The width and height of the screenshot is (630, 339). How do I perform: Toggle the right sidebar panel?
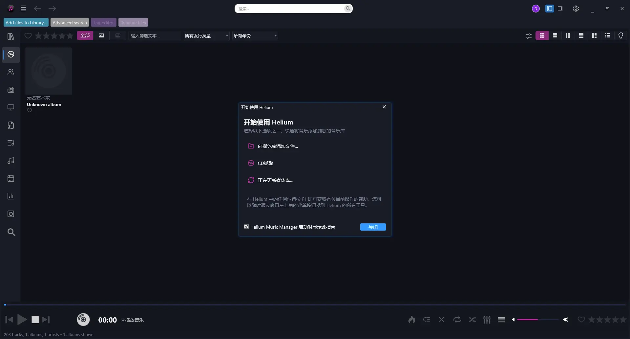tap(560, 9)
